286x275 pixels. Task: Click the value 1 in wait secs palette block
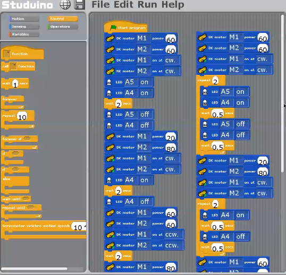click(x=15, y=84)
